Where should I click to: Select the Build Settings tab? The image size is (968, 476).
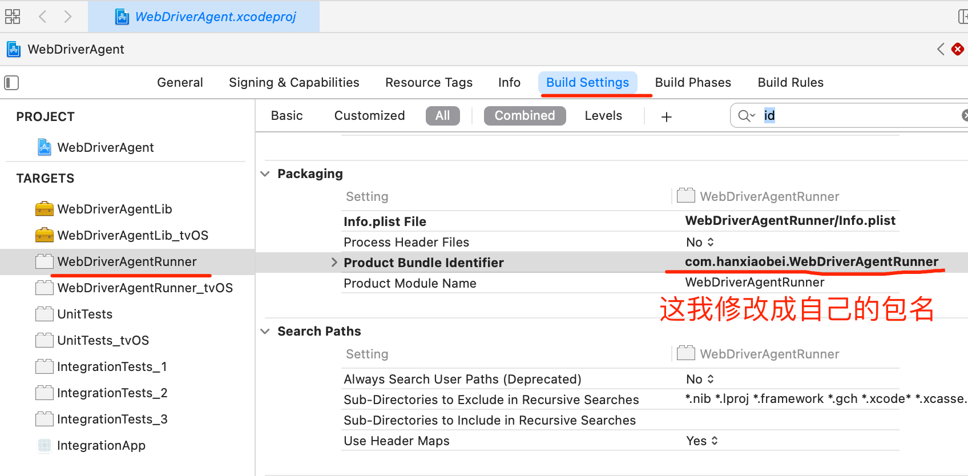(587, 83)
